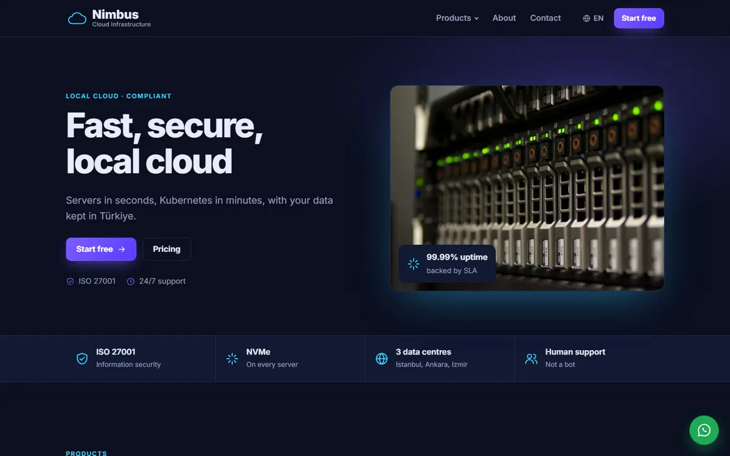730x456 pixels.
Task: Click the Nimbus brand name
Action: coord(116,15)
